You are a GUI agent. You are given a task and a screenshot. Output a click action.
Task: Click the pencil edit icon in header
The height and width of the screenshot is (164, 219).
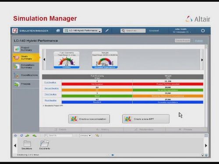pos(107,31)
